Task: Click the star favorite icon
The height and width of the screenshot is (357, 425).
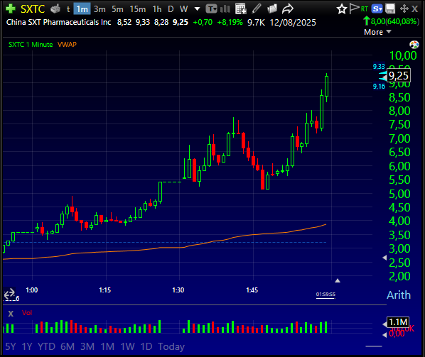Action: click(342, 9)
